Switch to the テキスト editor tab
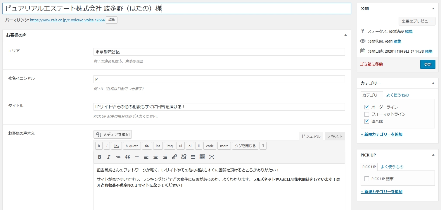This screenshot has height=210, width=441. click(x=335, y=136)
